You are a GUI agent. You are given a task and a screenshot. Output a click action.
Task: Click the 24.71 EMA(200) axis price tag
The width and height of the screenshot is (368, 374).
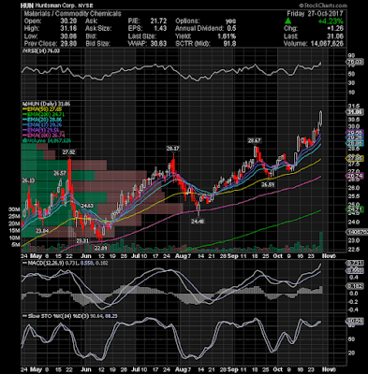355,209
